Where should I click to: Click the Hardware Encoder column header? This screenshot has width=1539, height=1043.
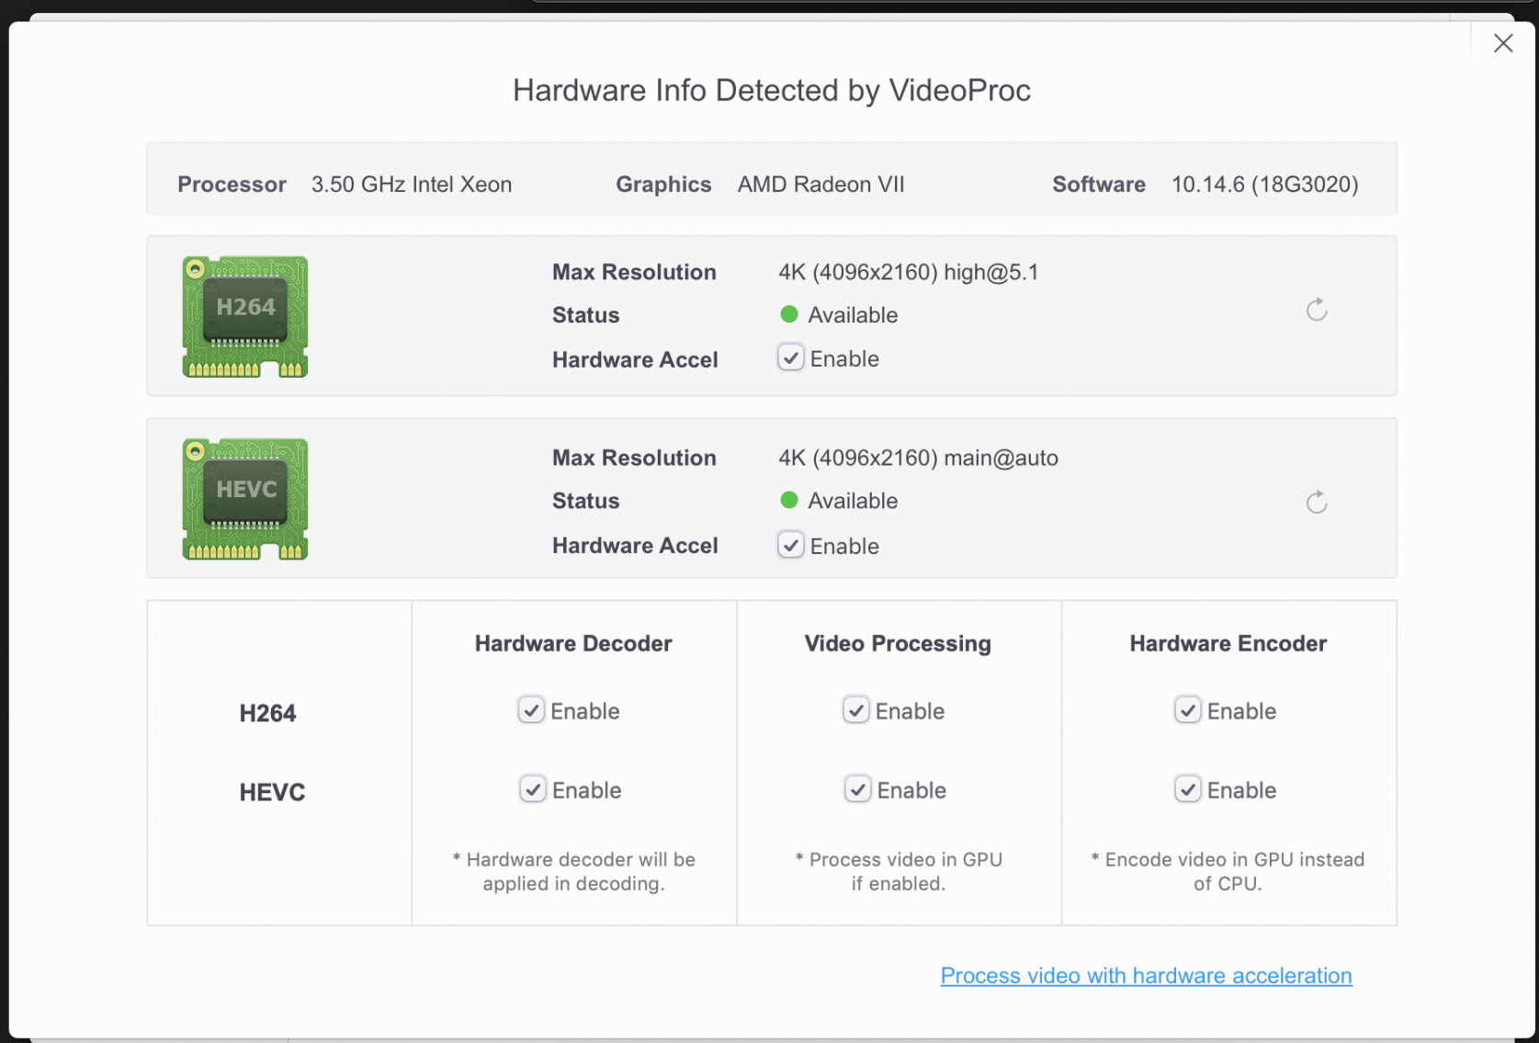(1228, 643)
